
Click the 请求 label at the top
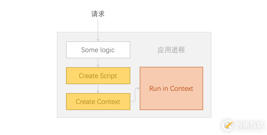click(98, 14)
